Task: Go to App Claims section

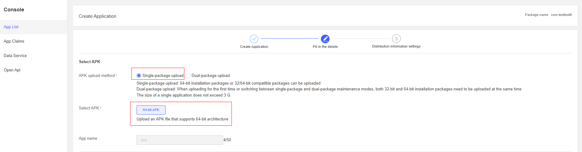Action: pyautogui.click(x=14, y=41)
